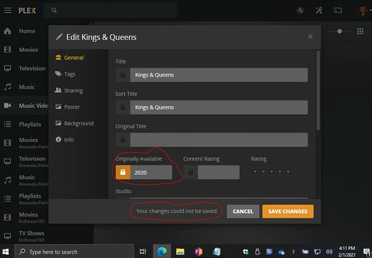Image resolution: width=372 pixels, height=258 pixels.
Task: Open the notepad app on taskbar
Action: (217, 252)
